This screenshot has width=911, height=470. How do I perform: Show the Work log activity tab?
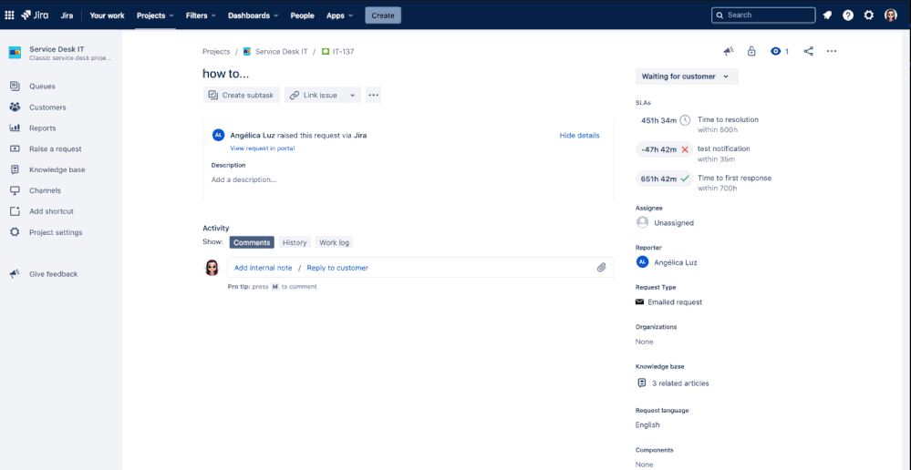pos(334,242)
